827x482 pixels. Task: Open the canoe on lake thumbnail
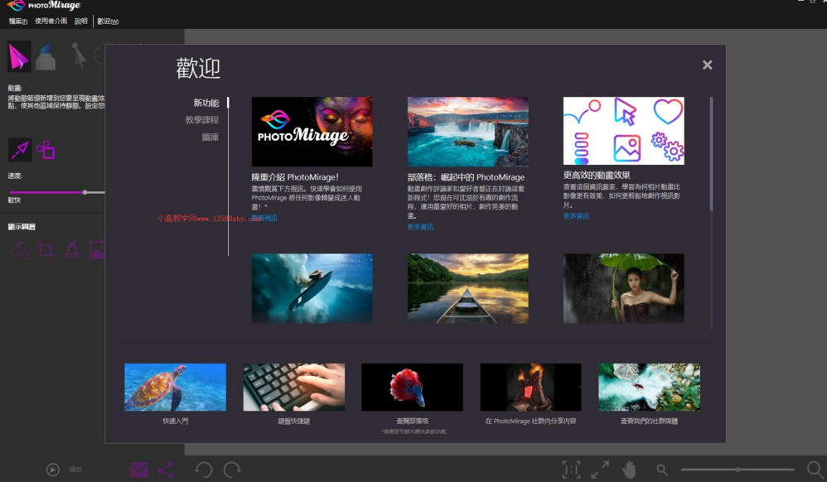point(468,288)
